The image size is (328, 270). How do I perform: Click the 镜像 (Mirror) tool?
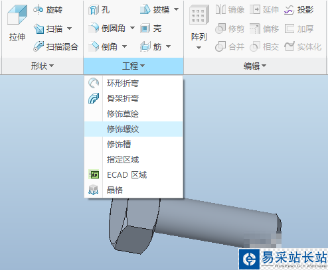coord(230,10)
